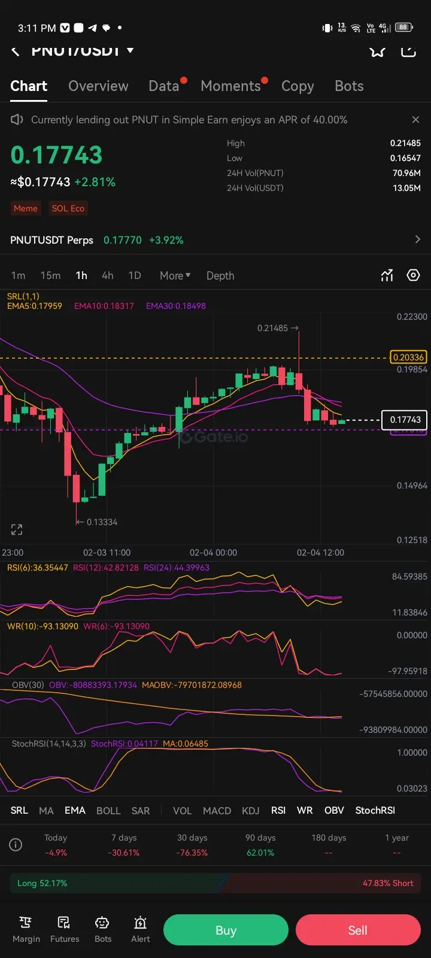Select the 4h timeframe
The width and height of the screenshot is (431, 958).
108,275
